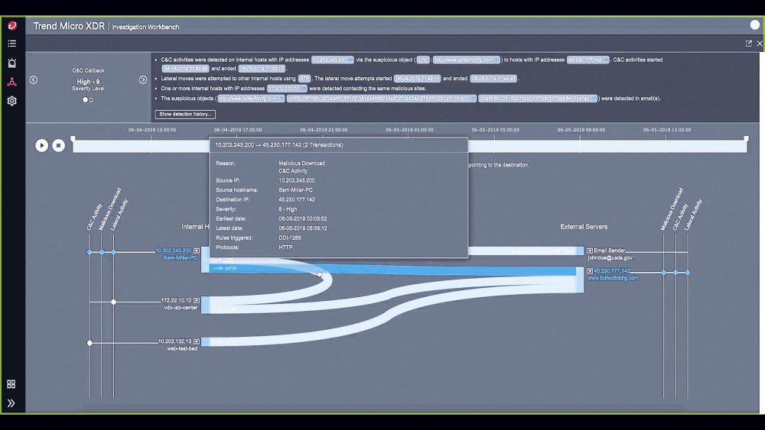Click High - 9 severity level text
The width and height of the screenshot is (765, 430).
[x=88, y=82]
